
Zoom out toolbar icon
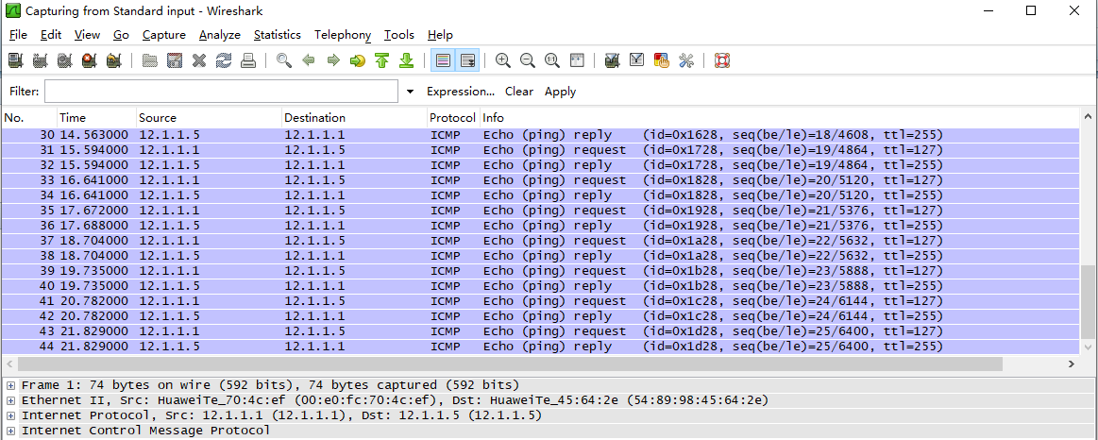coord(528,61)
